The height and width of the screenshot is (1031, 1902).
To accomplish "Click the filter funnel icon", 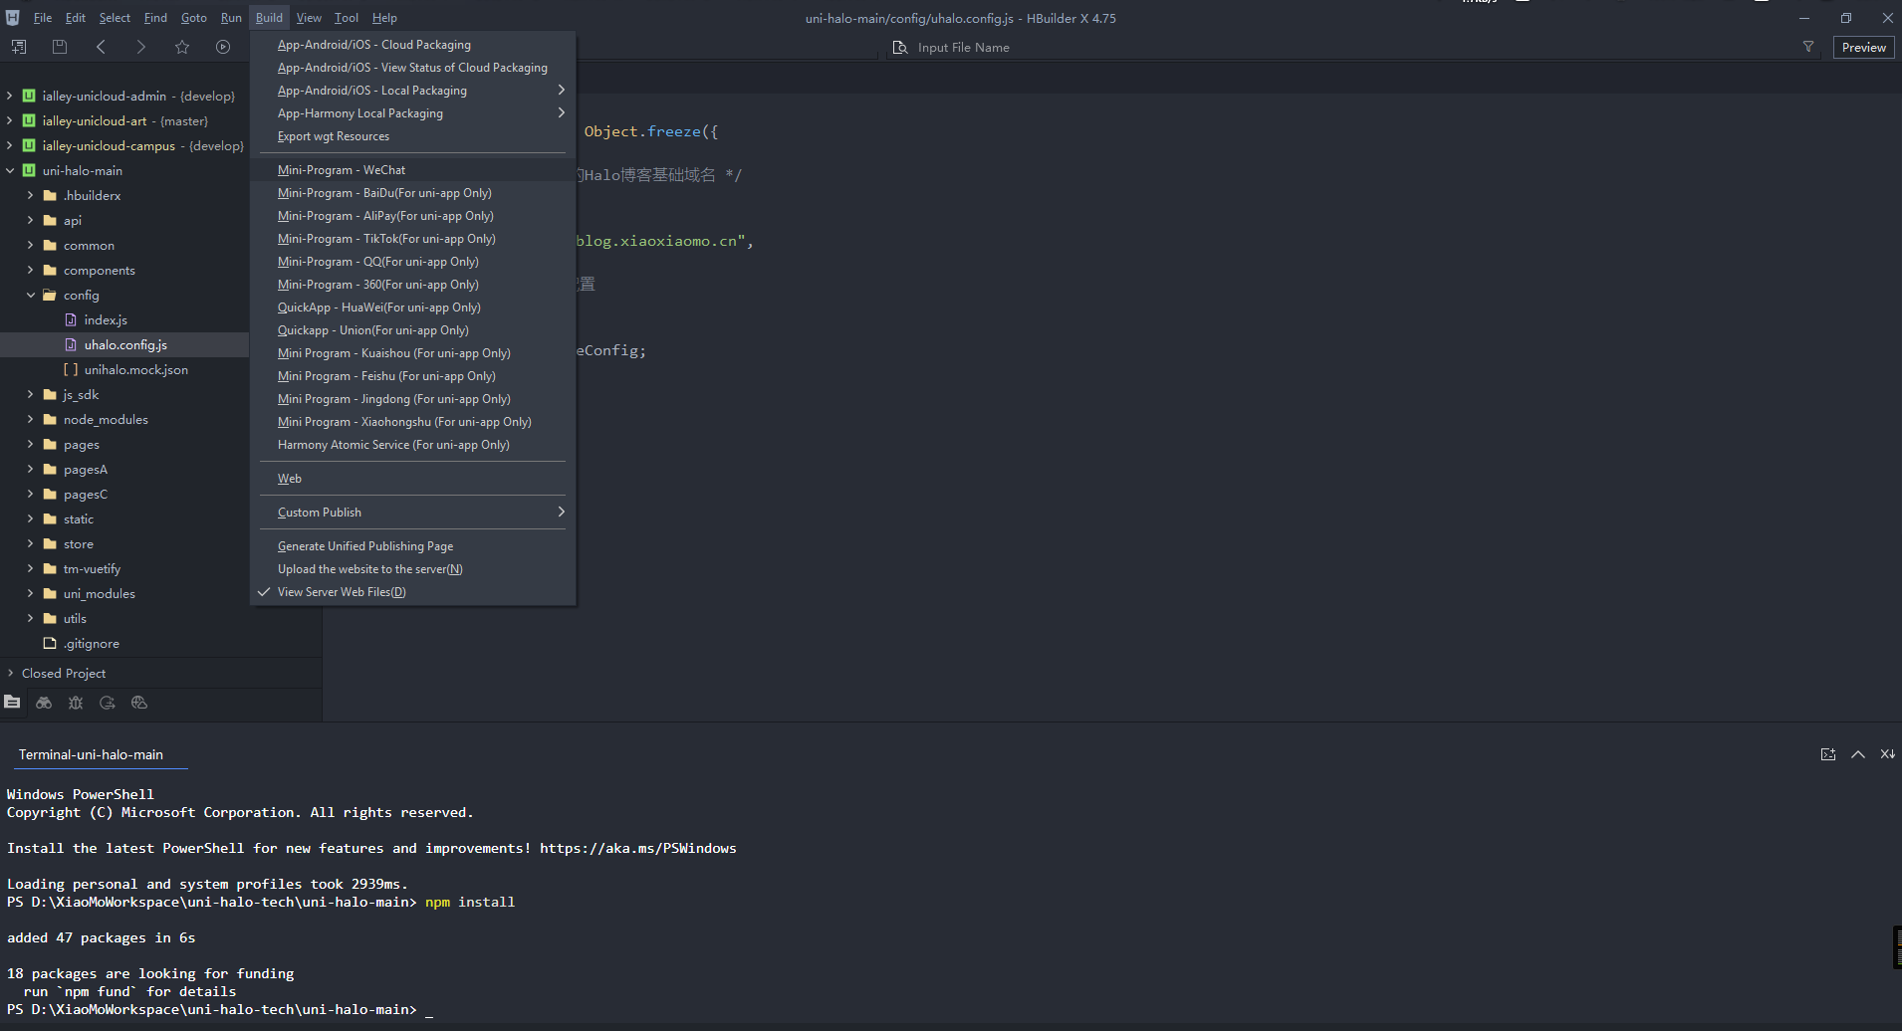I will (1808, 47).
